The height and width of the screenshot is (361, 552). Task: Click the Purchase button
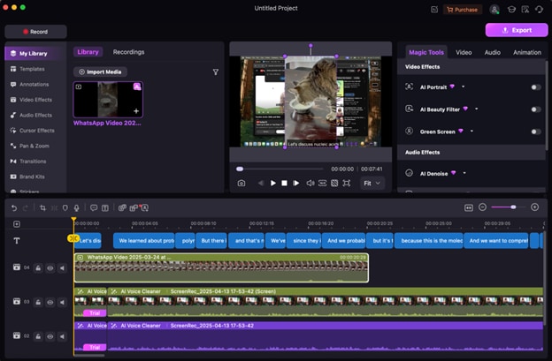tap(463, 10)
